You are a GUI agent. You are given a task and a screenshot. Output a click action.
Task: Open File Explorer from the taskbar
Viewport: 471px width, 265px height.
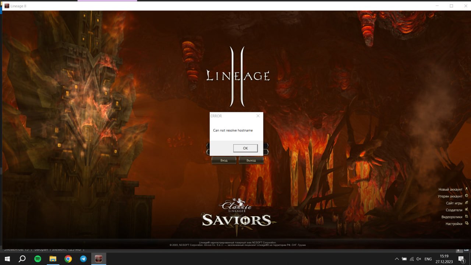tap(53, 259)
